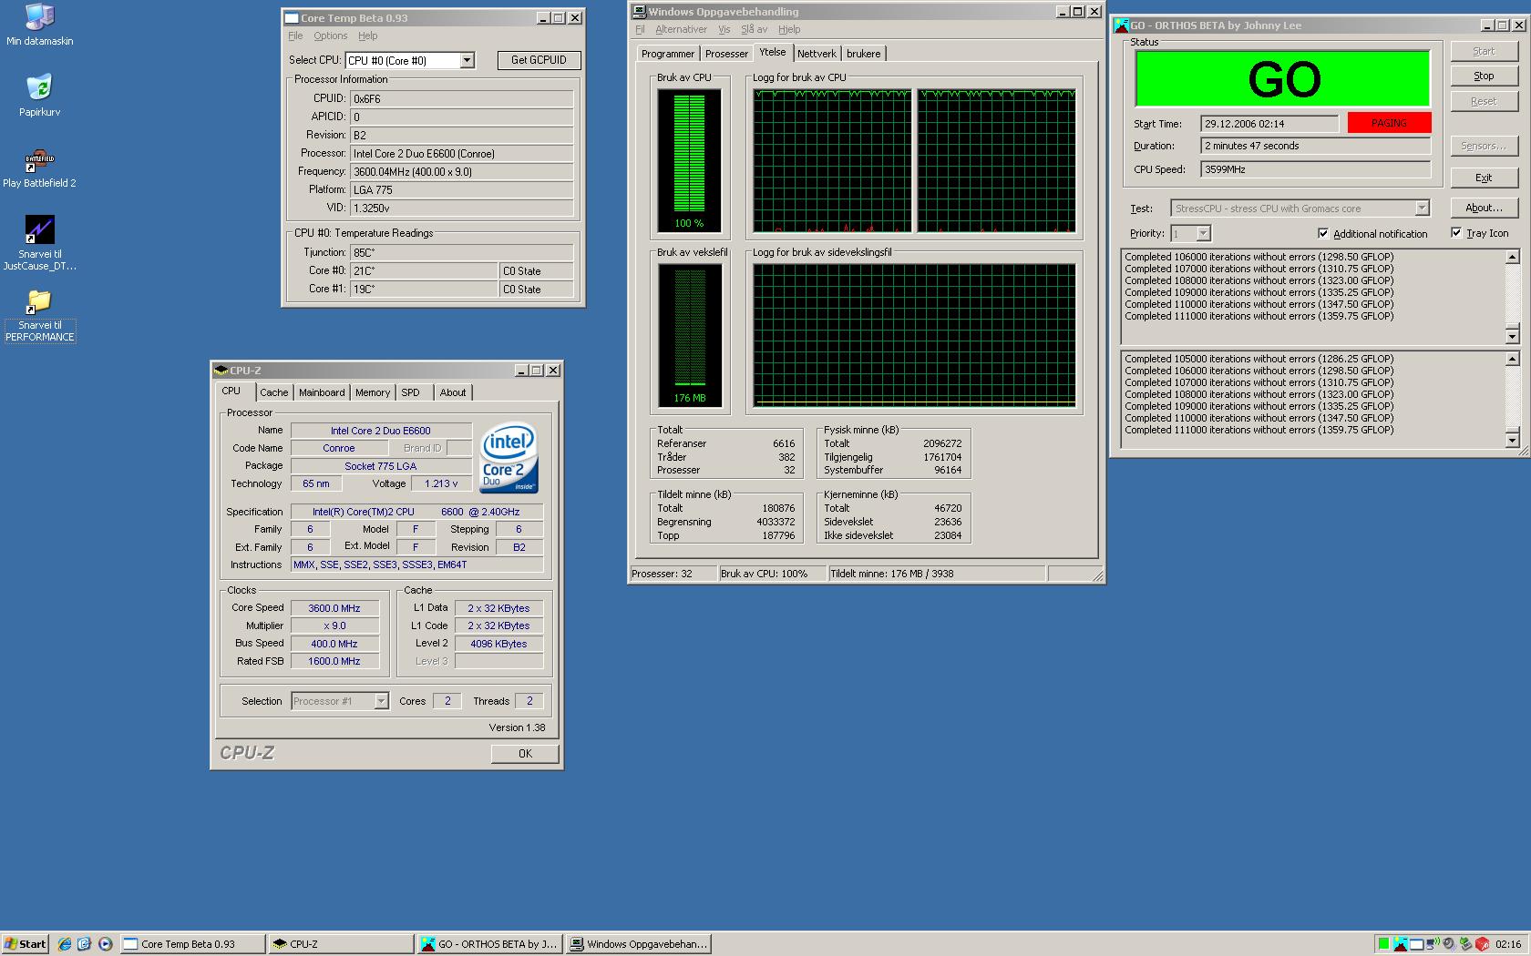1531x956 pixels.
Task: Switch to Windows Oppgavebehandling taskbar button
Action: point(638,944)
